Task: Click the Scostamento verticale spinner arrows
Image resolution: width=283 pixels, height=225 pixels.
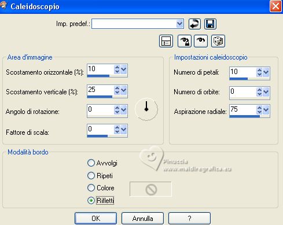Action: pyautogui.click(x=117, y=90)
